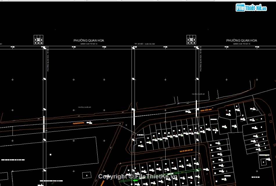Click the PHƯỜNG NGHĨA ĐÔ label near sheet 15 border
276x186 pixels.
[x=198, y=94]
